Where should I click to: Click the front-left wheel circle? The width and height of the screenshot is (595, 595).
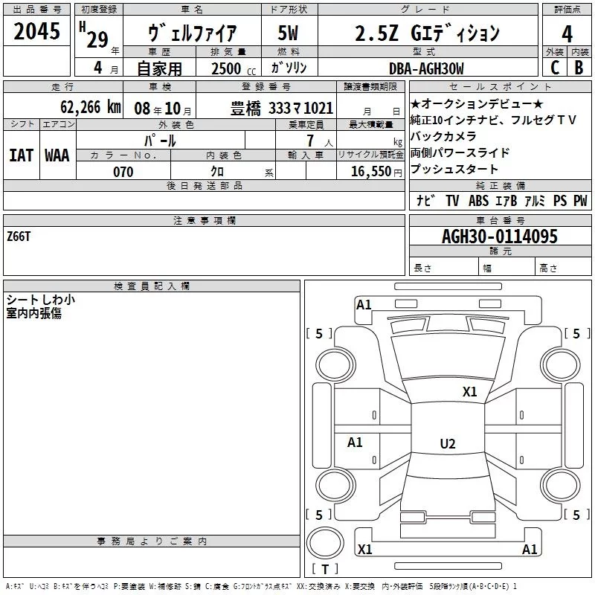[x=335, y=365]
